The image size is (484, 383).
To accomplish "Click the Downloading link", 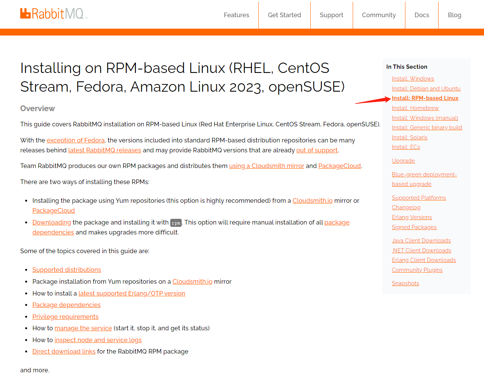I will pos(52,223).
